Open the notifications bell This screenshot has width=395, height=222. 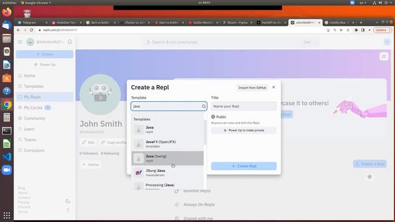click(70, 42)
